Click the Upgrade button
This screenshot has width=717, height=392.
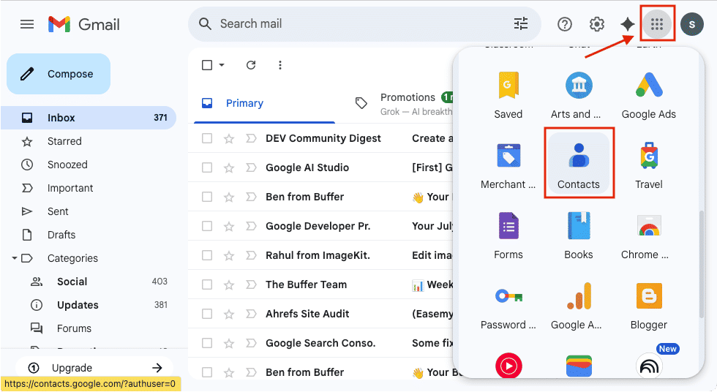94,368
